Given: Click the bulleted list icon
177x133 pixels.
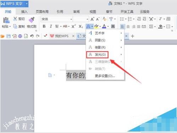Looking at the screenshot, I should tap(122, 19).
